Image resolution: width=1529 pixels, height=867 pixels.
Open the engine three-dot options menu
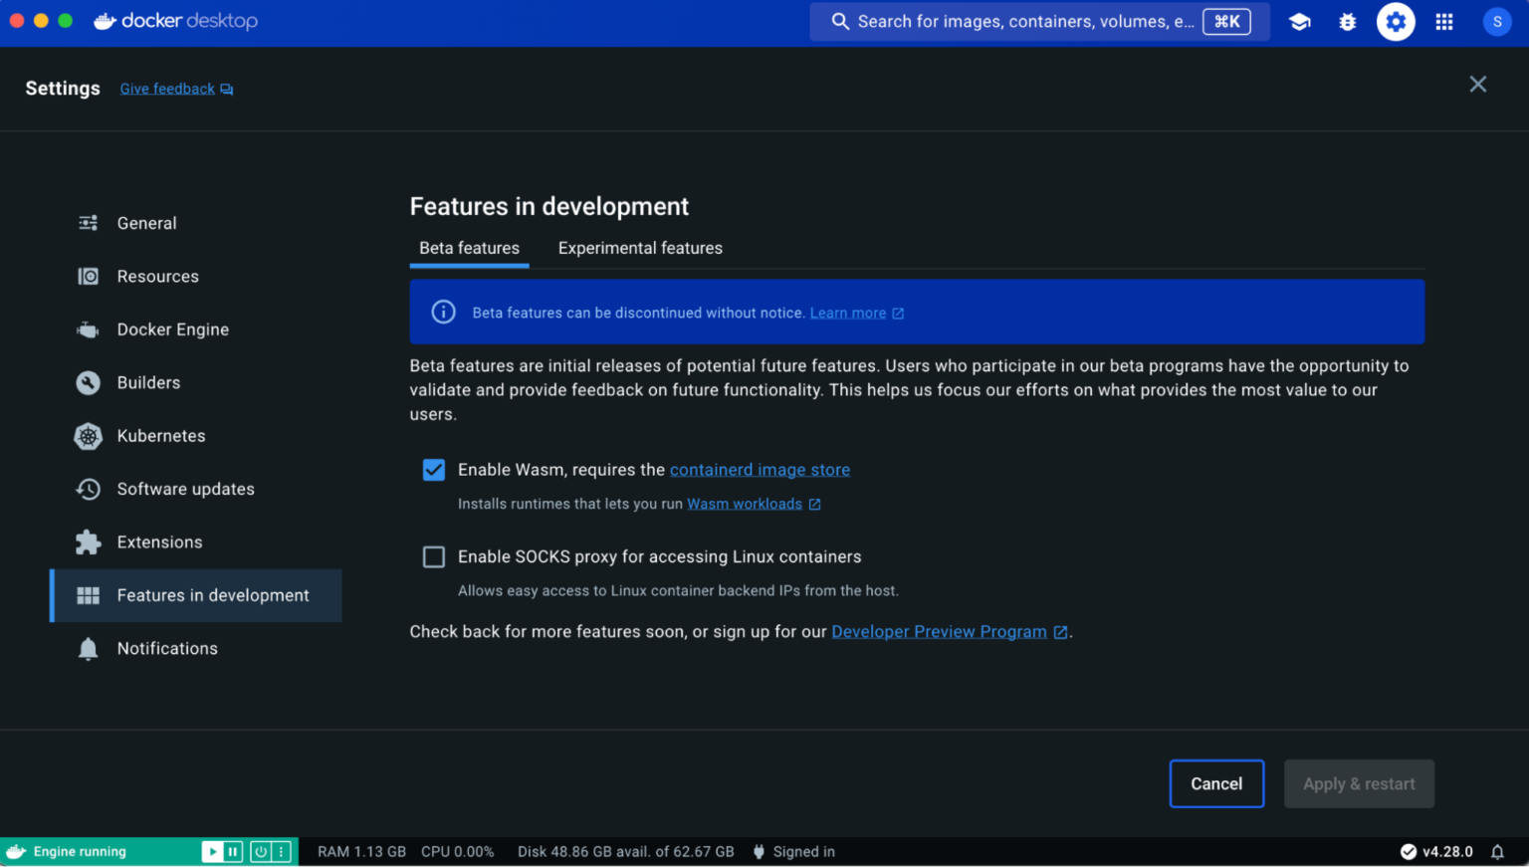click(x=282, y=852)
